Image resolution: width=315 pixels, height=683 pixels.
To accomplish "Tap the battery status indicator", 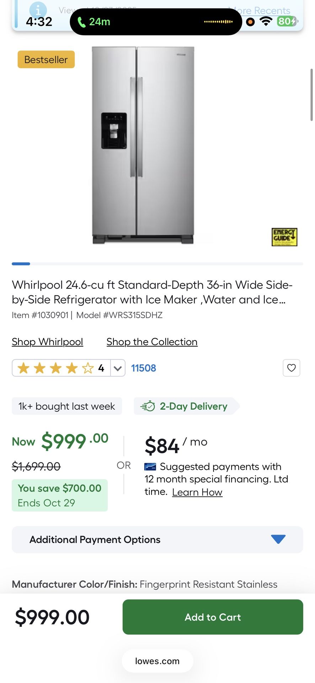I will click(x=287, y=21).
